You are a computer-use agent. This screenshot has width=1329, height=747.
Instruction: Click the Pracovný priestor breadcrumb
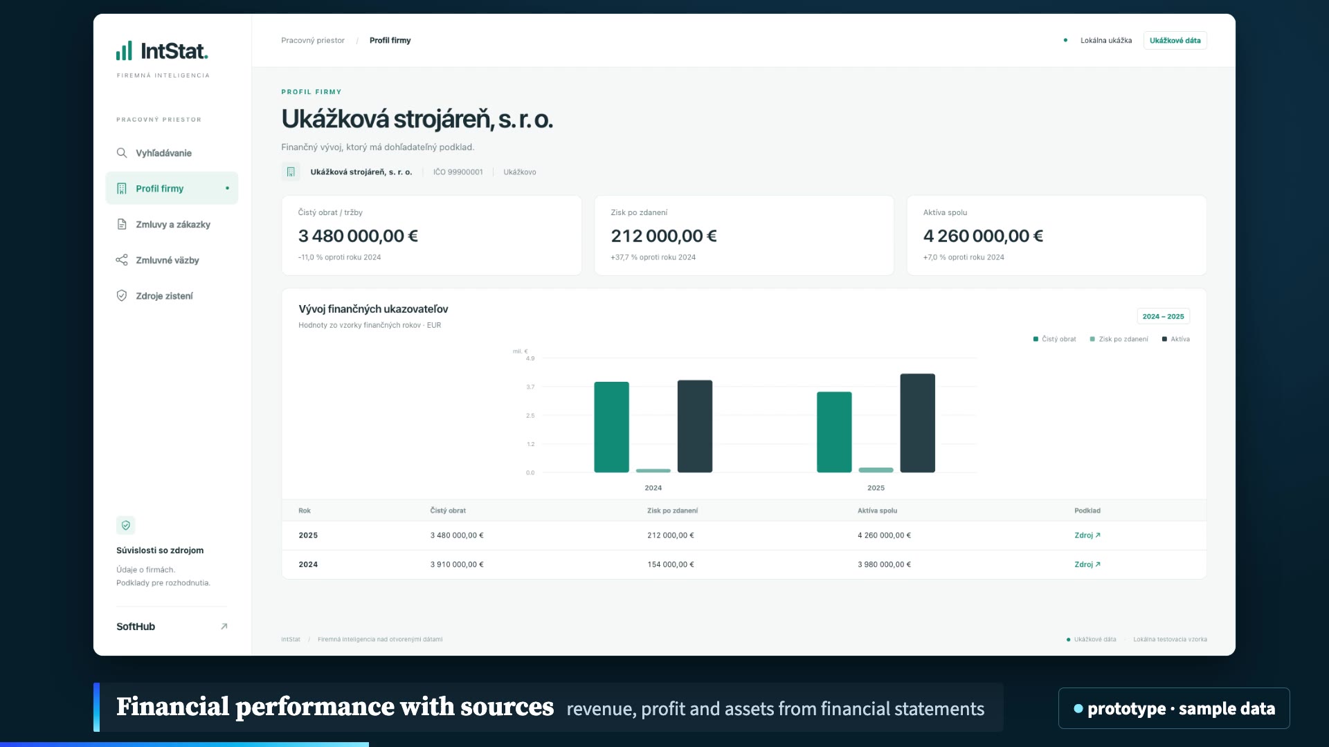point(313,40)
